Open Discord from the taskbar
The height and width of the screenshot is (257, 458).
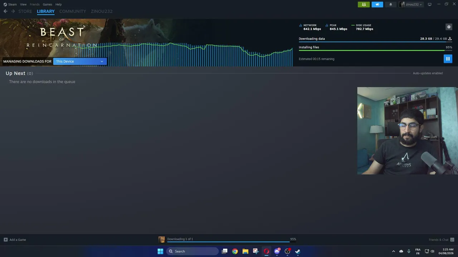tap(277, 251)
